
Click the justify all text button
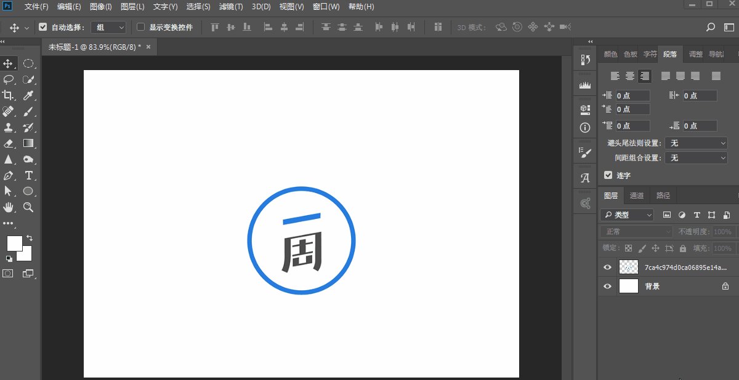pos(716,76)
